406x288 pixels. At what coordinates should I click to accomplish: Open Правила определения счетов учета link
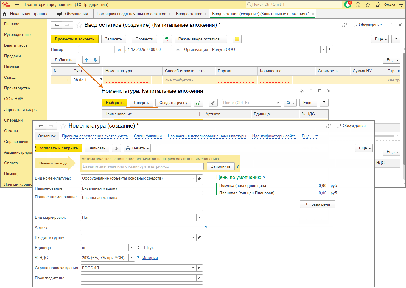click(x=95, y=136)
